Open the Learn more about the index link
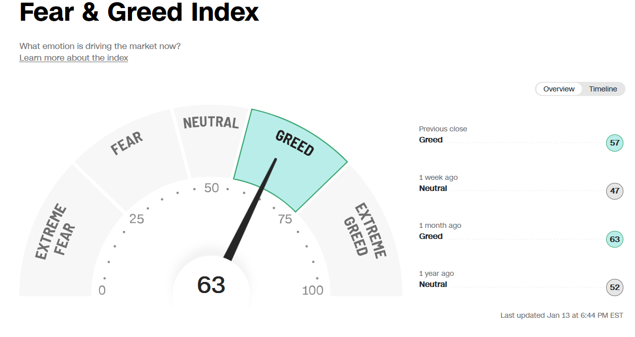635x337 pixels. pyautogui.click(x=74, y=58)
